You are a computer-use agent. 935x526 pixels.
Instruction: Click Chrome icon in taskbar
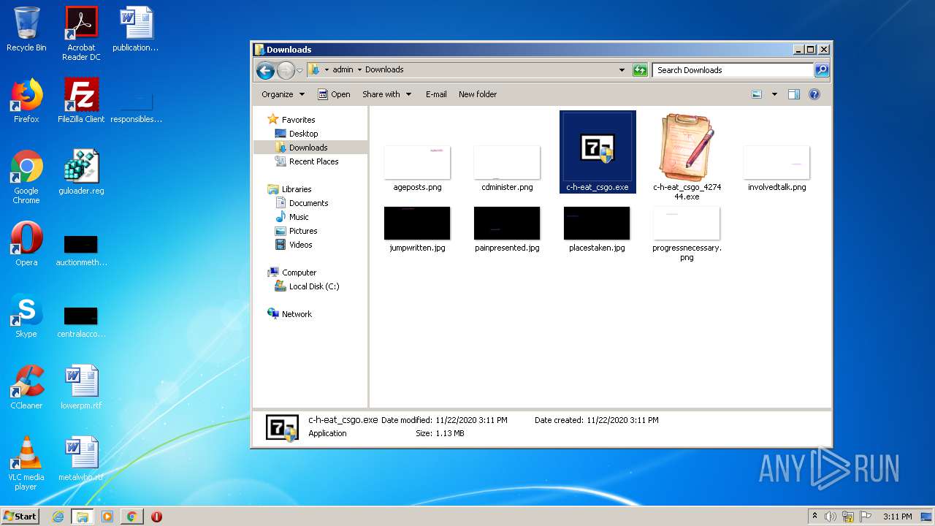coord(131,517)
